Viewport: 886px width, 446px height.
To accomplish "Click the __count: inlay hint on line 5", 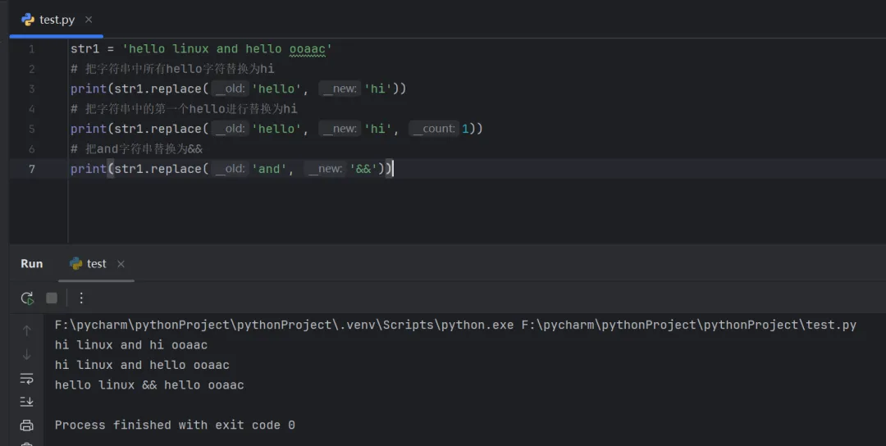I will tap(434, 129).
